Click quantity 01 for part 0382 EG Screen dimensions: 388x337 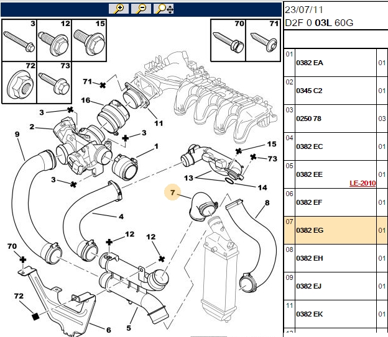click(382, 230)
